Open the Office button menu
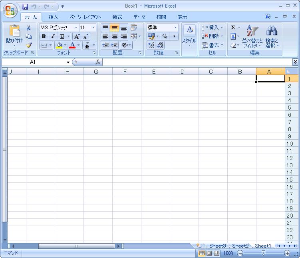 10,10
